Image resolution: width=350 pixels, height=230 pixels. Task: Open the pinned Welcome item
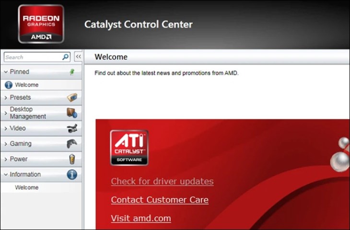(41, 85)
